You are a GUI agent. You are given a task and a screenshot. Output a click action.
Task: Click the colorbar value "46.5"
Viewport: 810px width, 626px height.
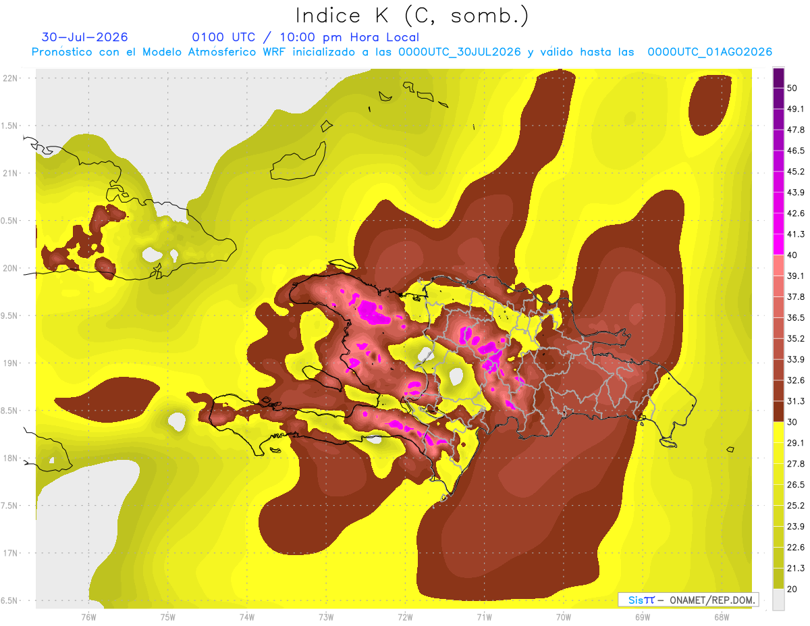[x=796, y=151]
